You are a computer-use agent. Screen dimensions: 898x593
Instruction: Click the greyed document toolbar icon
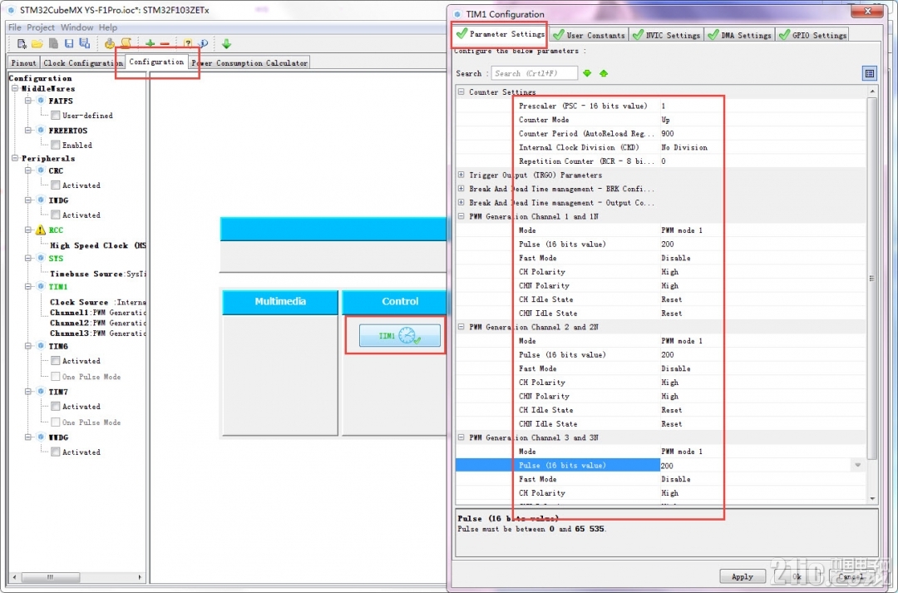[53, 43]
